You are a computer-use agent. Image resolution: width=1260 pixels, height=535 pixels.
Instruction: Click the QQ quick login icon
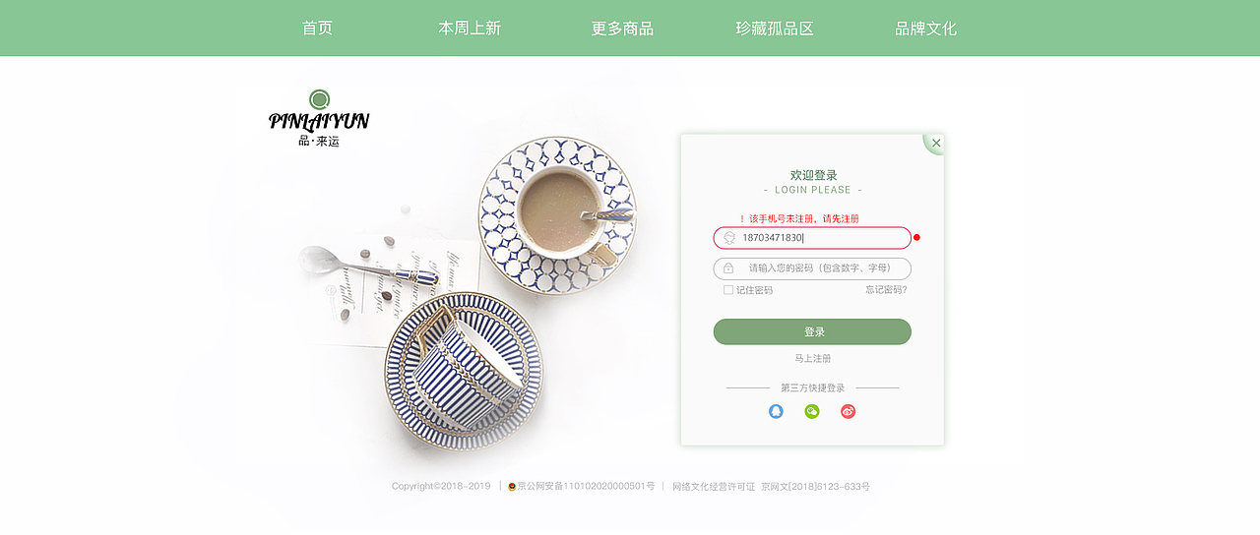point(776,411)
